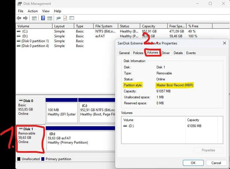This screenshot has width=230, height=169.
Task: Select the 100 MB EFI System partition block
Action: 62,110
